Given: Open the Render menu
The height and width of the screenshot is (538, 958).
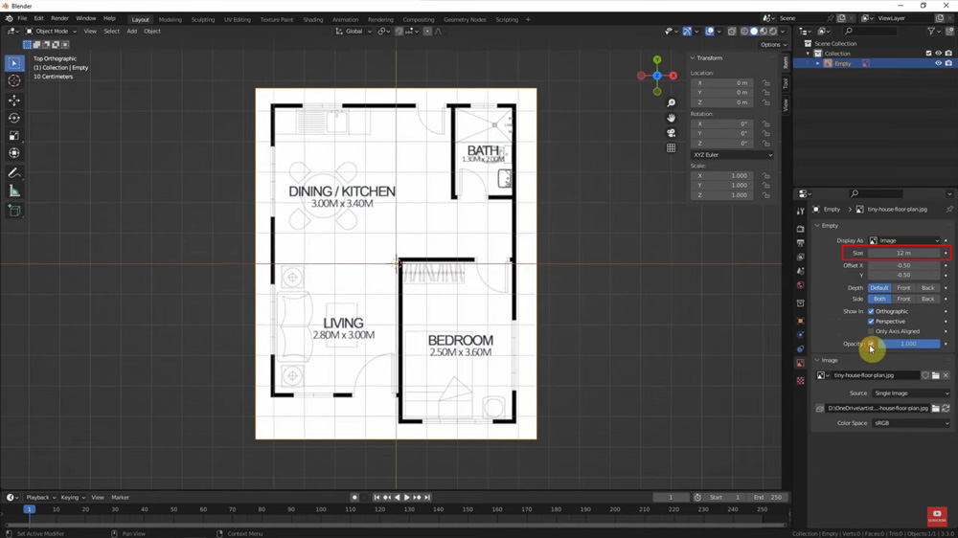Looking at the screenshot, I should coord(59,18).
